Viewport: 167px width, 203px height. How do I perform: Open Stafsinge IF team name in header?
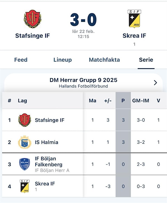pyautogui.click(x=32, y=36)
